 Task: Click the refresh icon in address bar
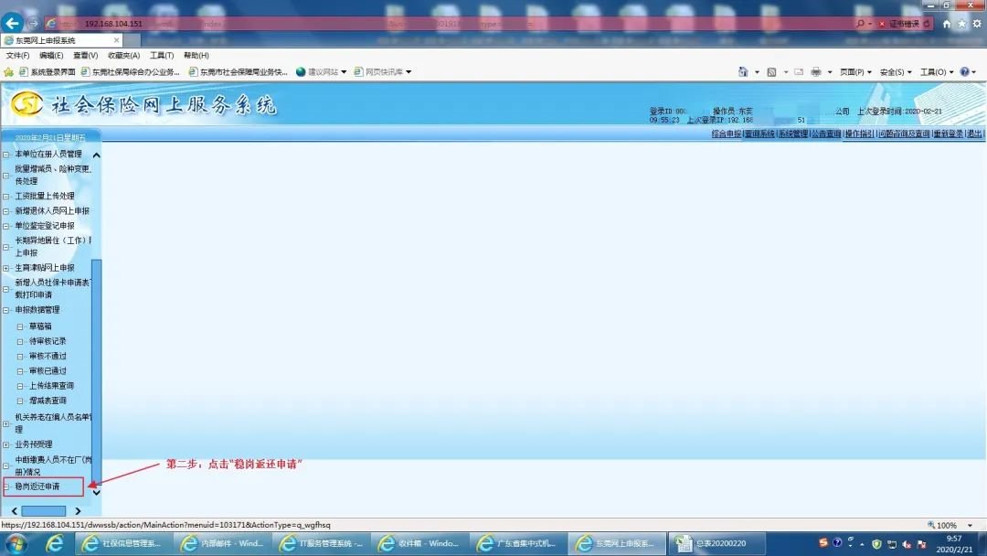(x=927, y=23)
